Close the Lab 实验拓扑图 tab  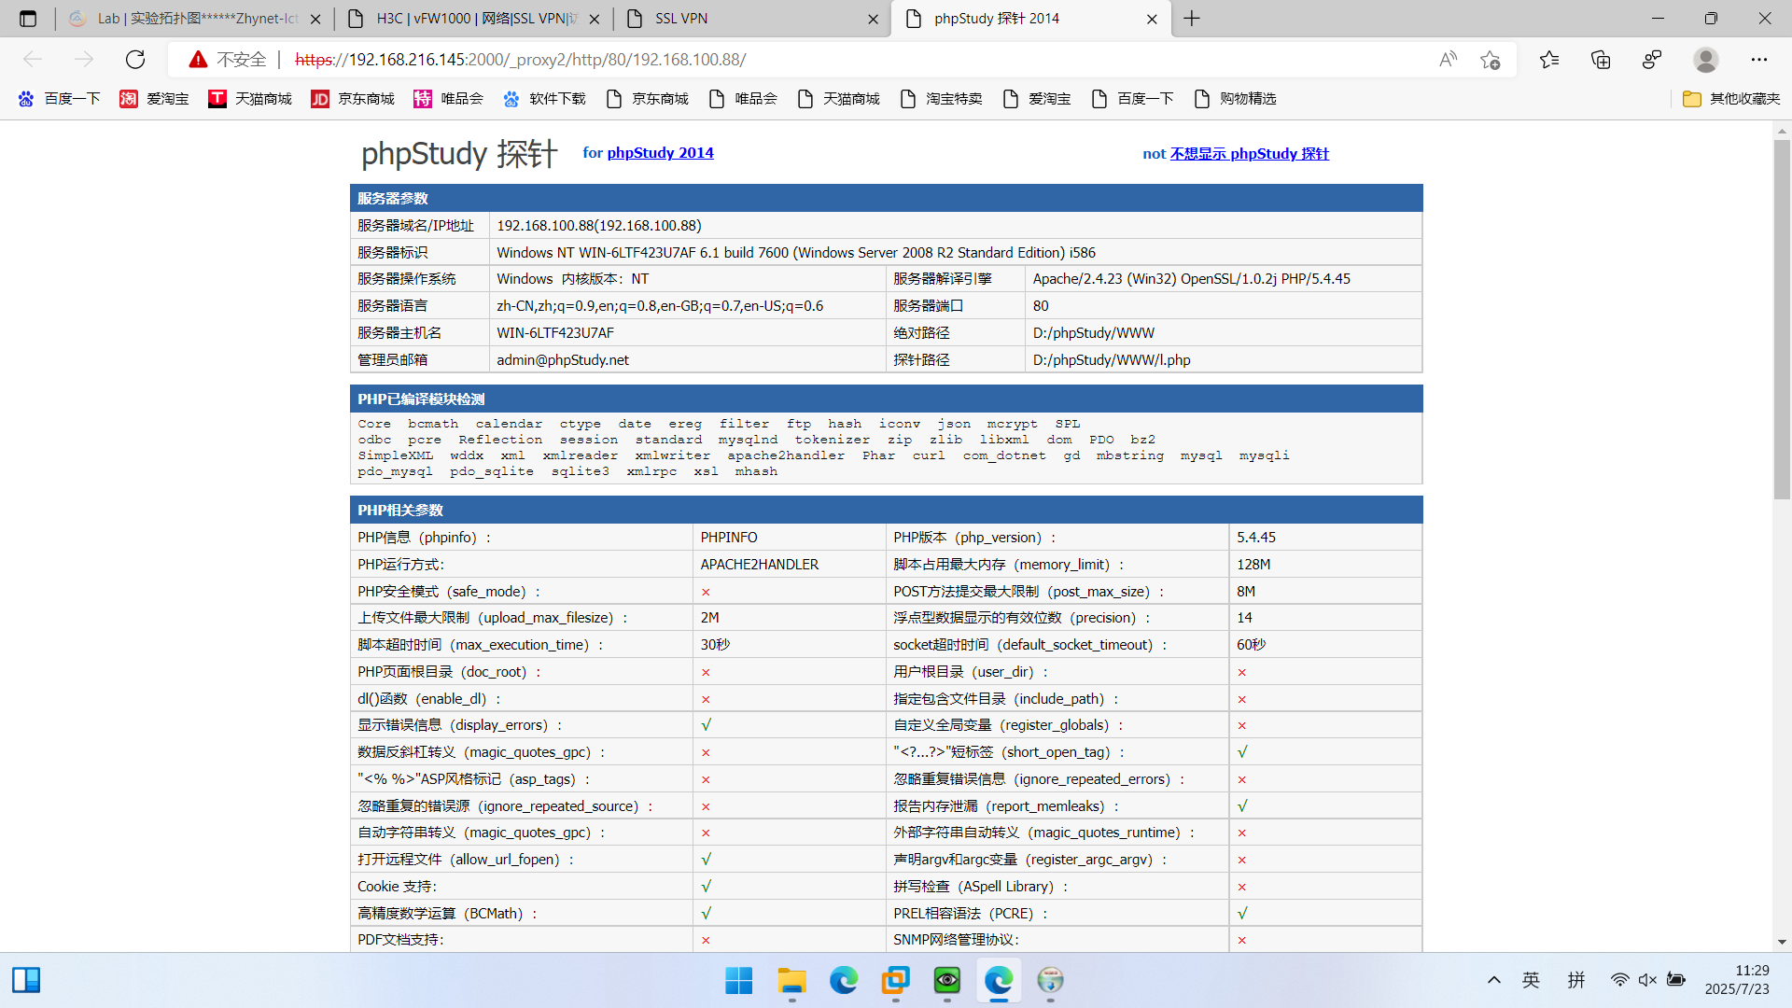tap(315, 19)
